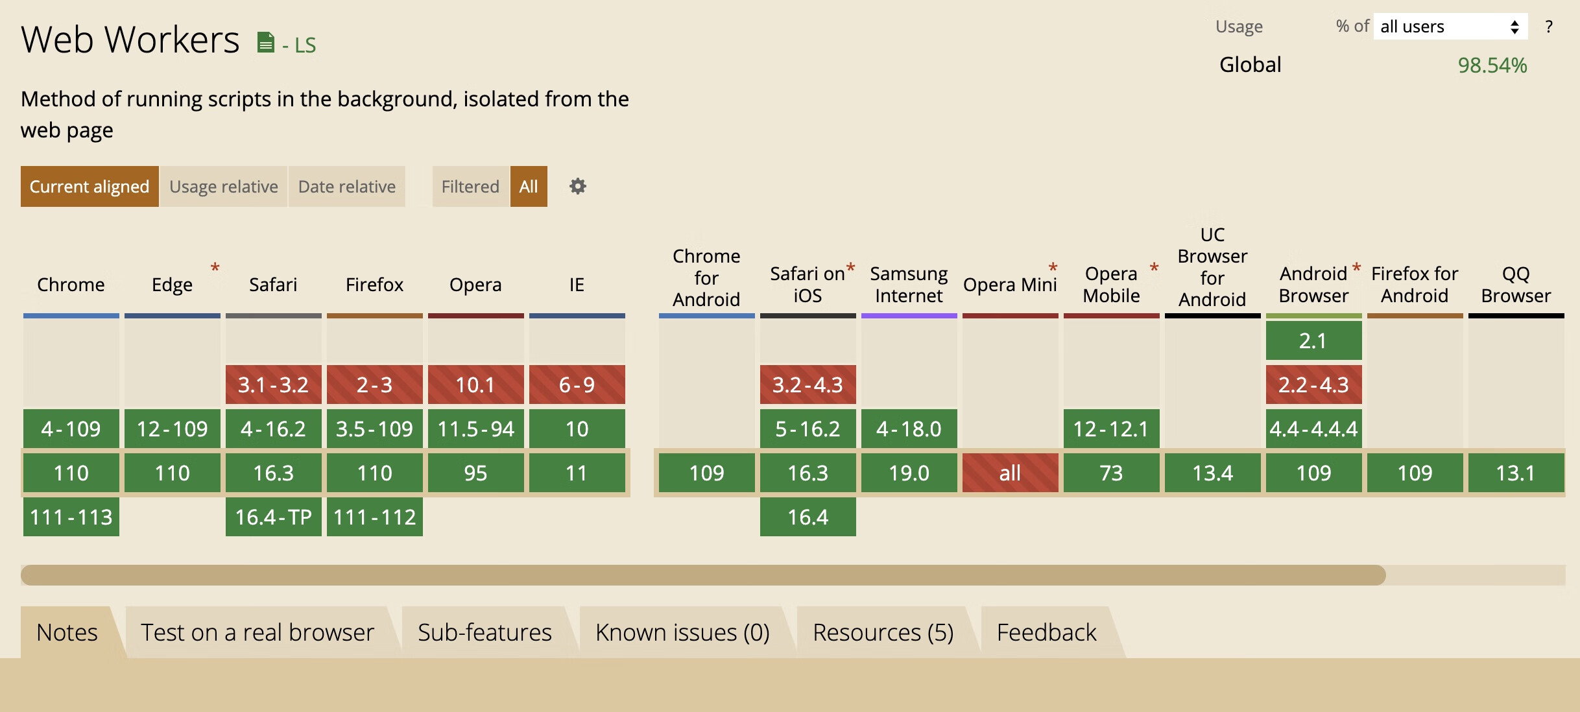Switch to Usage relative view
The height and width of the screenshot is (712, 1580).
[x=224, y=187]
